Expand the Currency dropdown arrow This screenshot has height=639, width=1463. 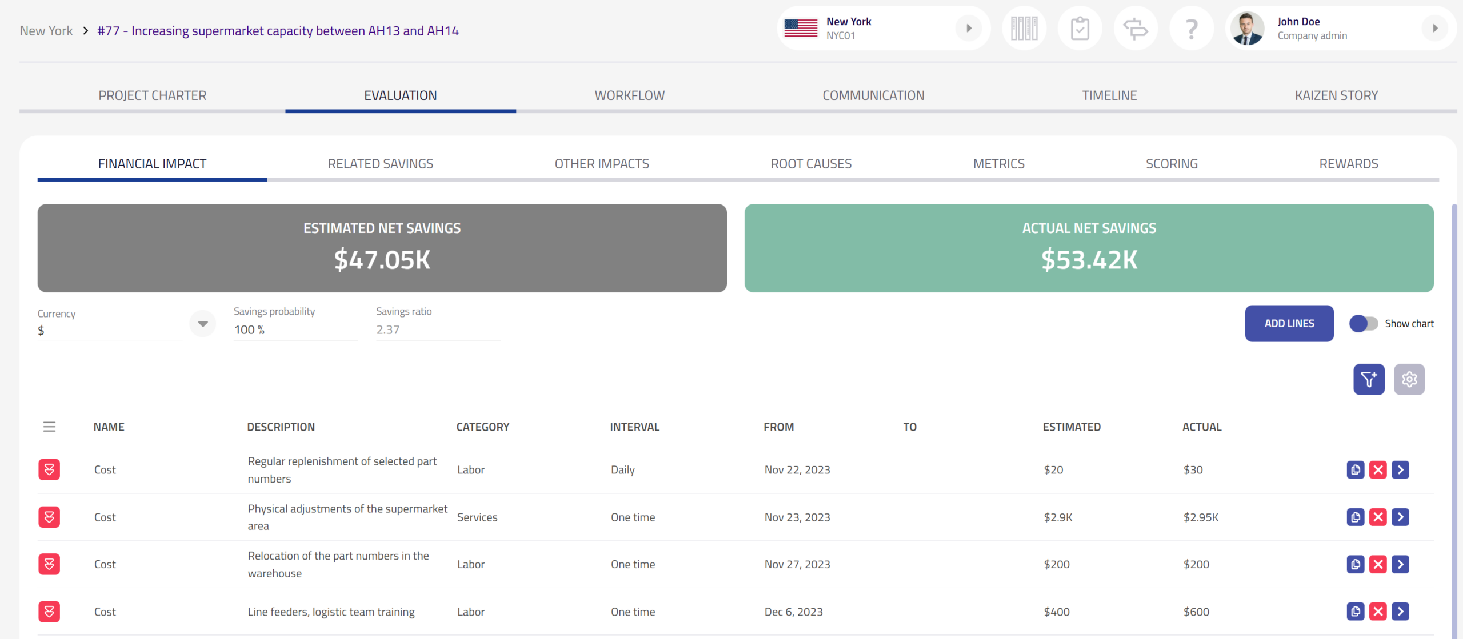pyautogui.click(x=202, y=324)
